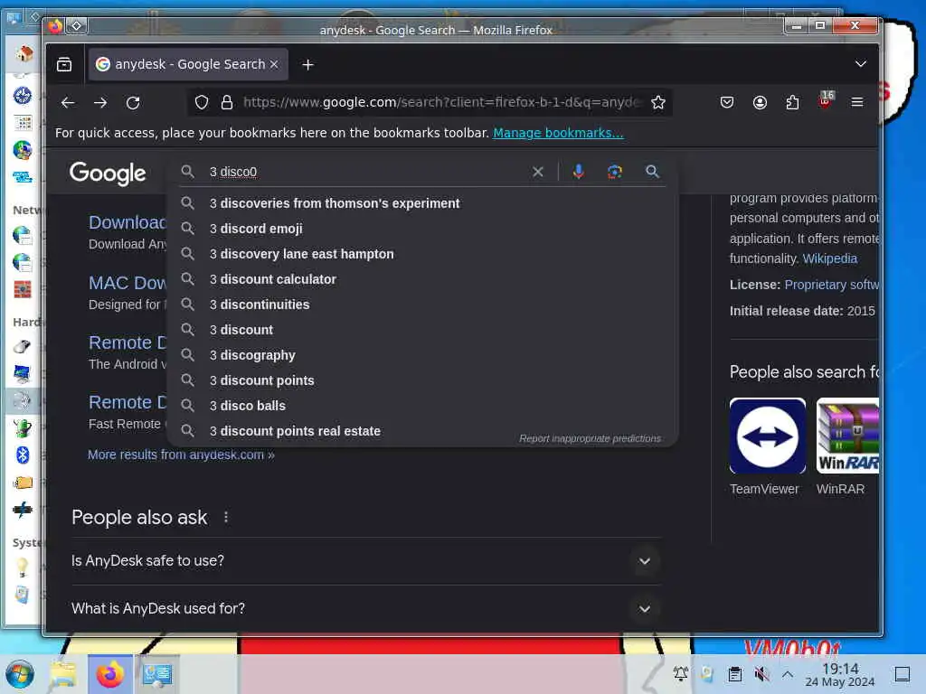
Task: Go forward to the next page
Action: [x=100, y=103]
